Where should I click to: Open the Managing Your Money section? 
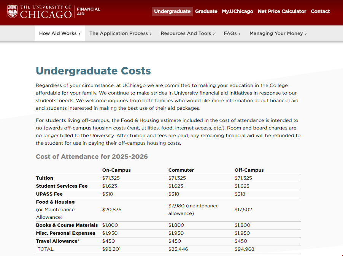[x=277, y=33]
